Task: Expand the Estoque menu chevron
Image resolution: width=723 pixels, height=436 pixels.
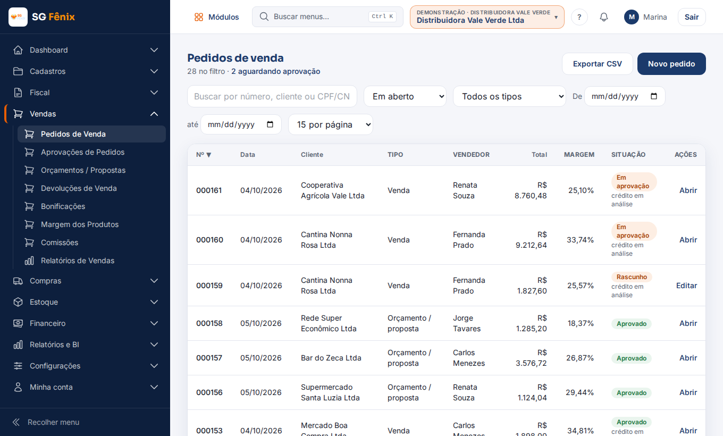Action: [154, 302]
